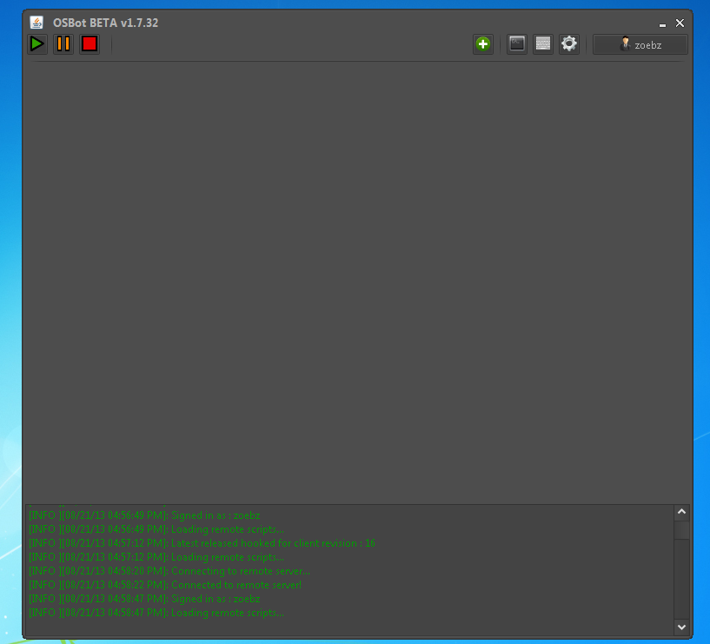The width and height of the screenshot is (710, 644).
Task: Click log scrollbar down arrow
Action: pos(681,627)
